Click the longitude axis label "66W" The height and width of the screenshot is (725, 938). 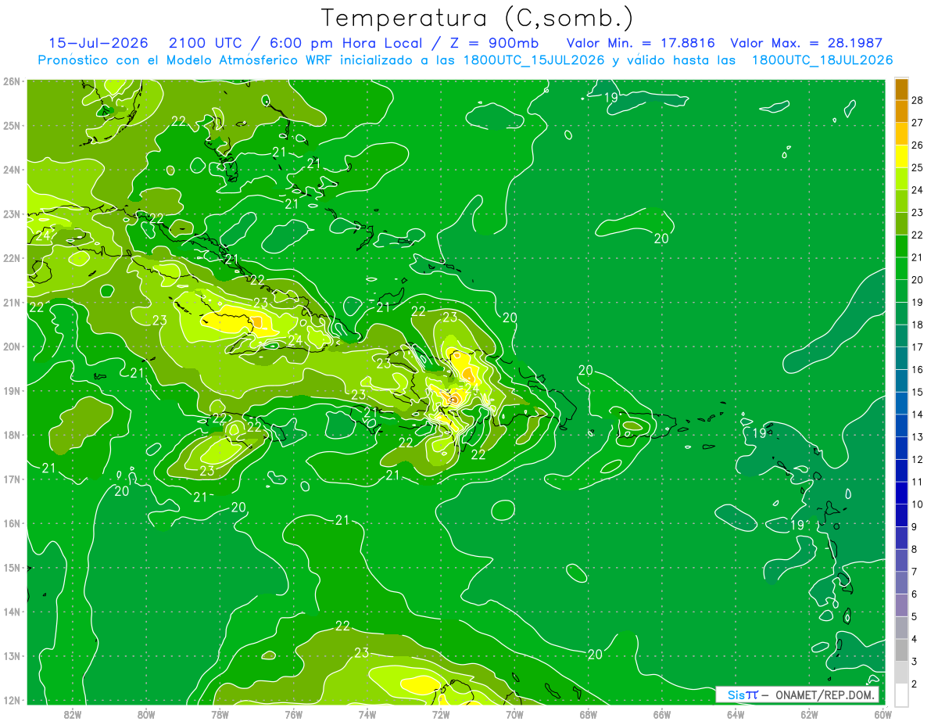coord(661,715)
